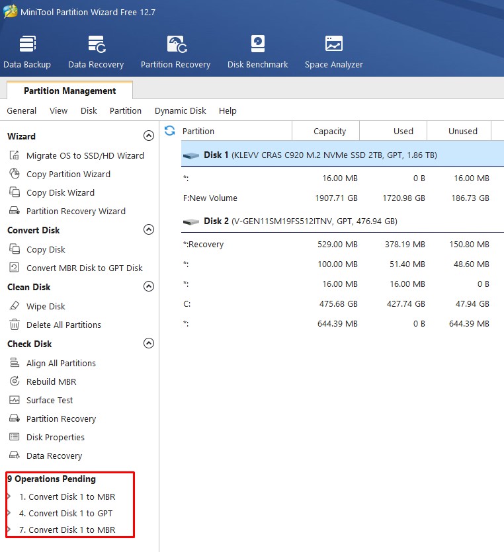Click the Convert MBR Disk to GPT Disk icon
The height and width of the screenshot is (552, 504).
15,268
